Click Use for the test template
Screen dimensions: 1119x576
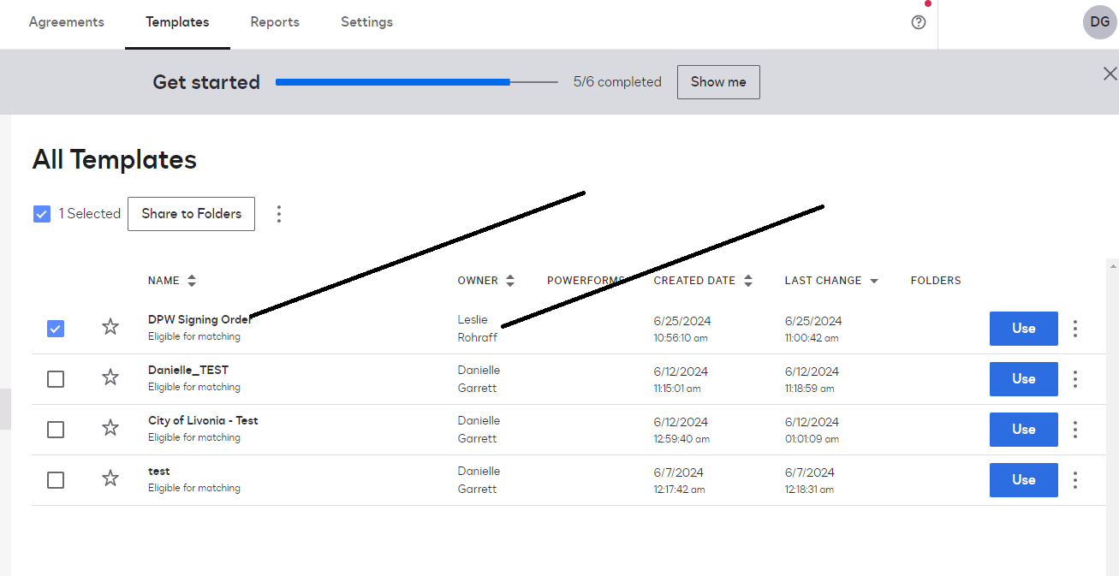[1023, 480]
